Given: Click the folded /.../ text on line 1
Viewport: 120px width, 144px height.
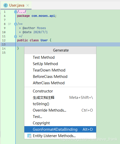Looking at the screenshot, I should 22,12.
